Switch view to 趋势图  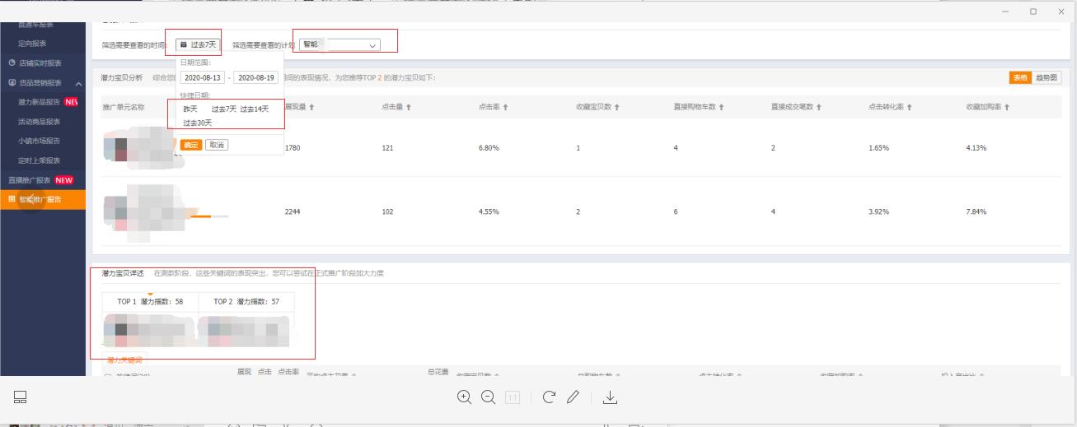coord(1048,77)
